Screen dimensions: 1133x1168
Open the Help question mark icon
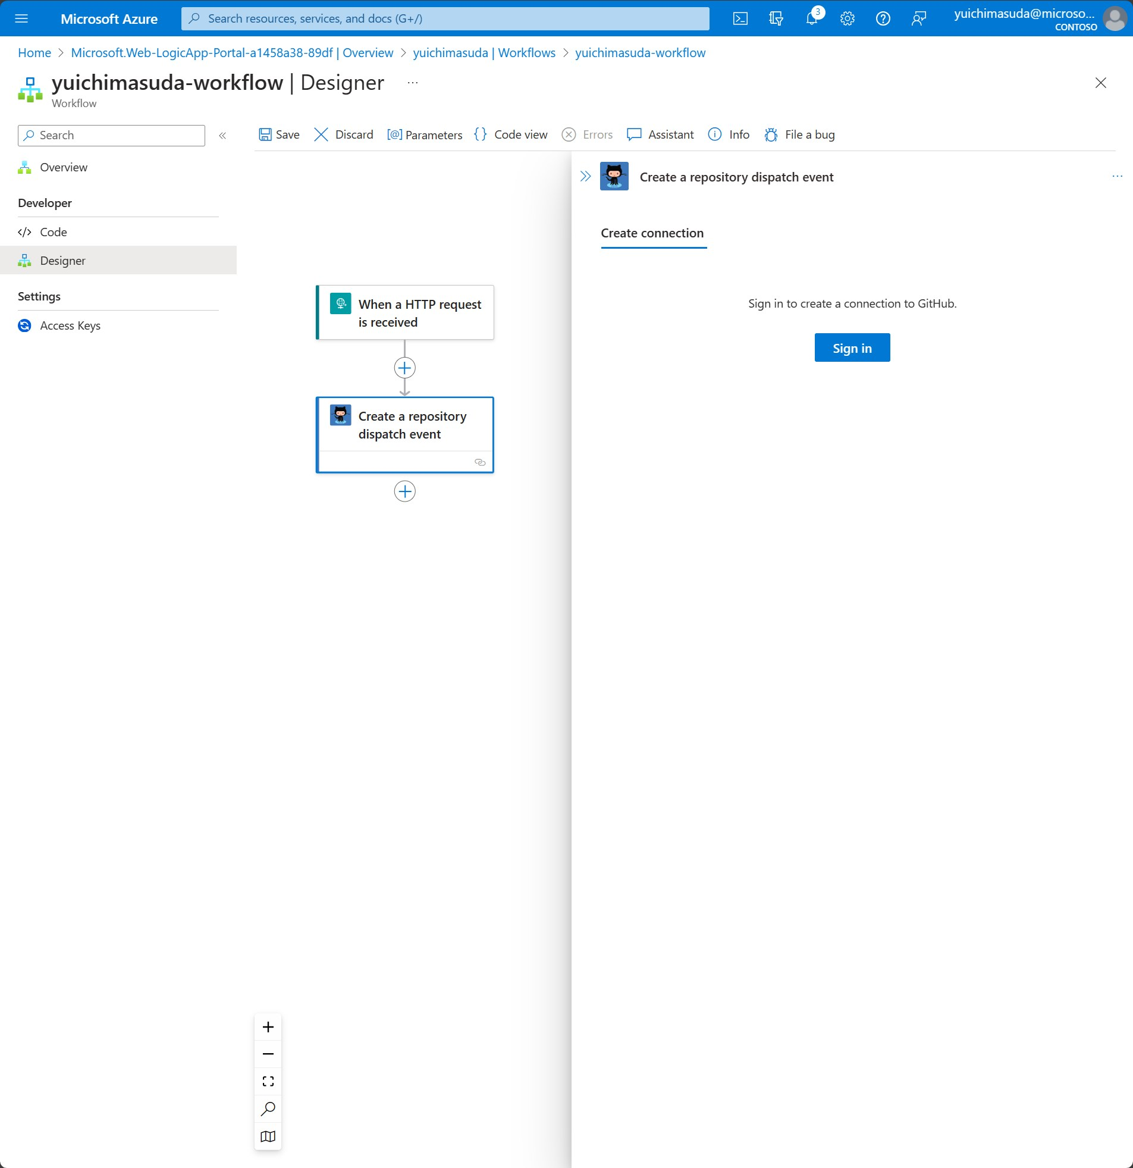tap(883, 18)
